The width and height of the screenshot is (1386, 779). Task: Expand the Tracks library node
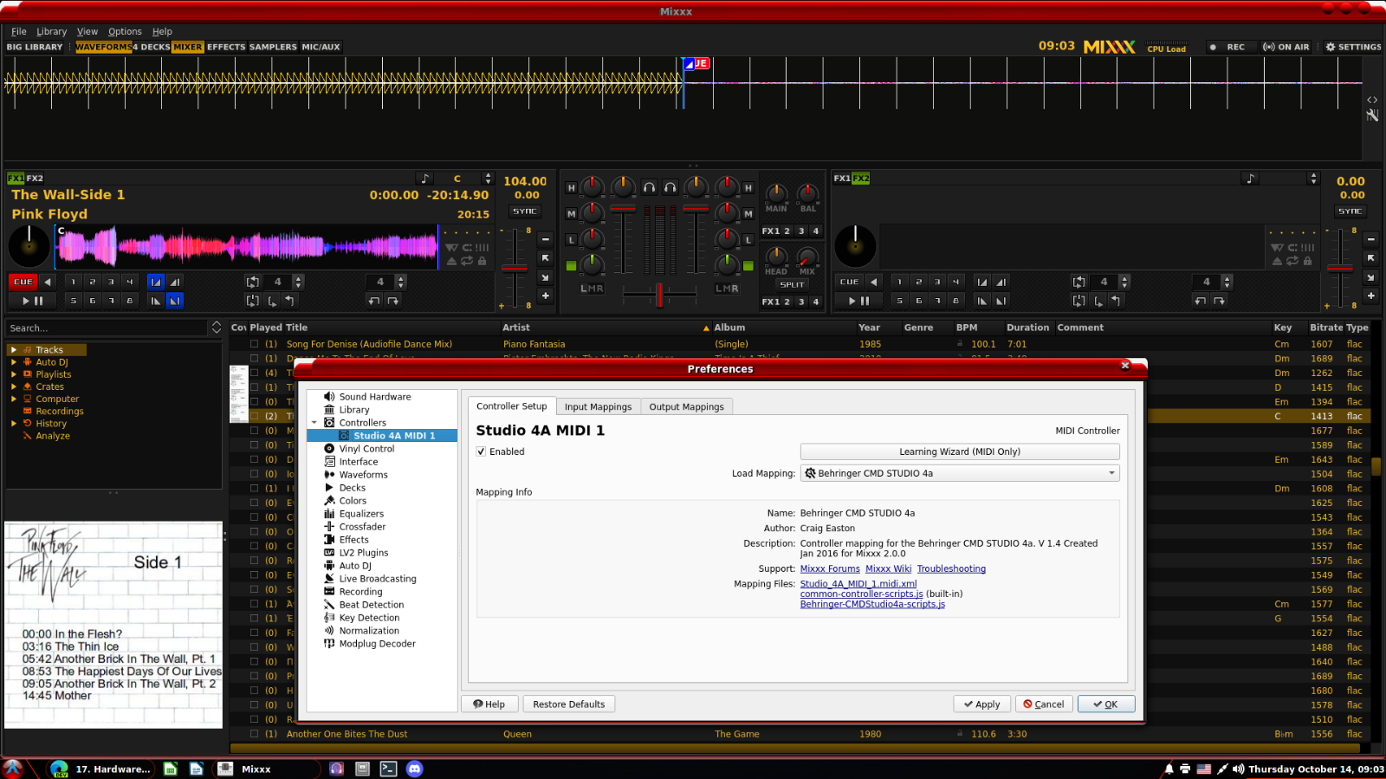[x=14, y=350]
